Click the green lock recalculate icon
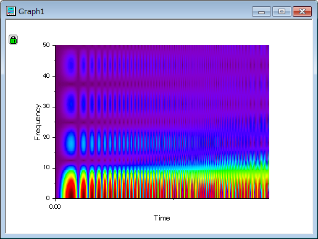Viewport: 318px width, 239px height. (x=14, y=40)
